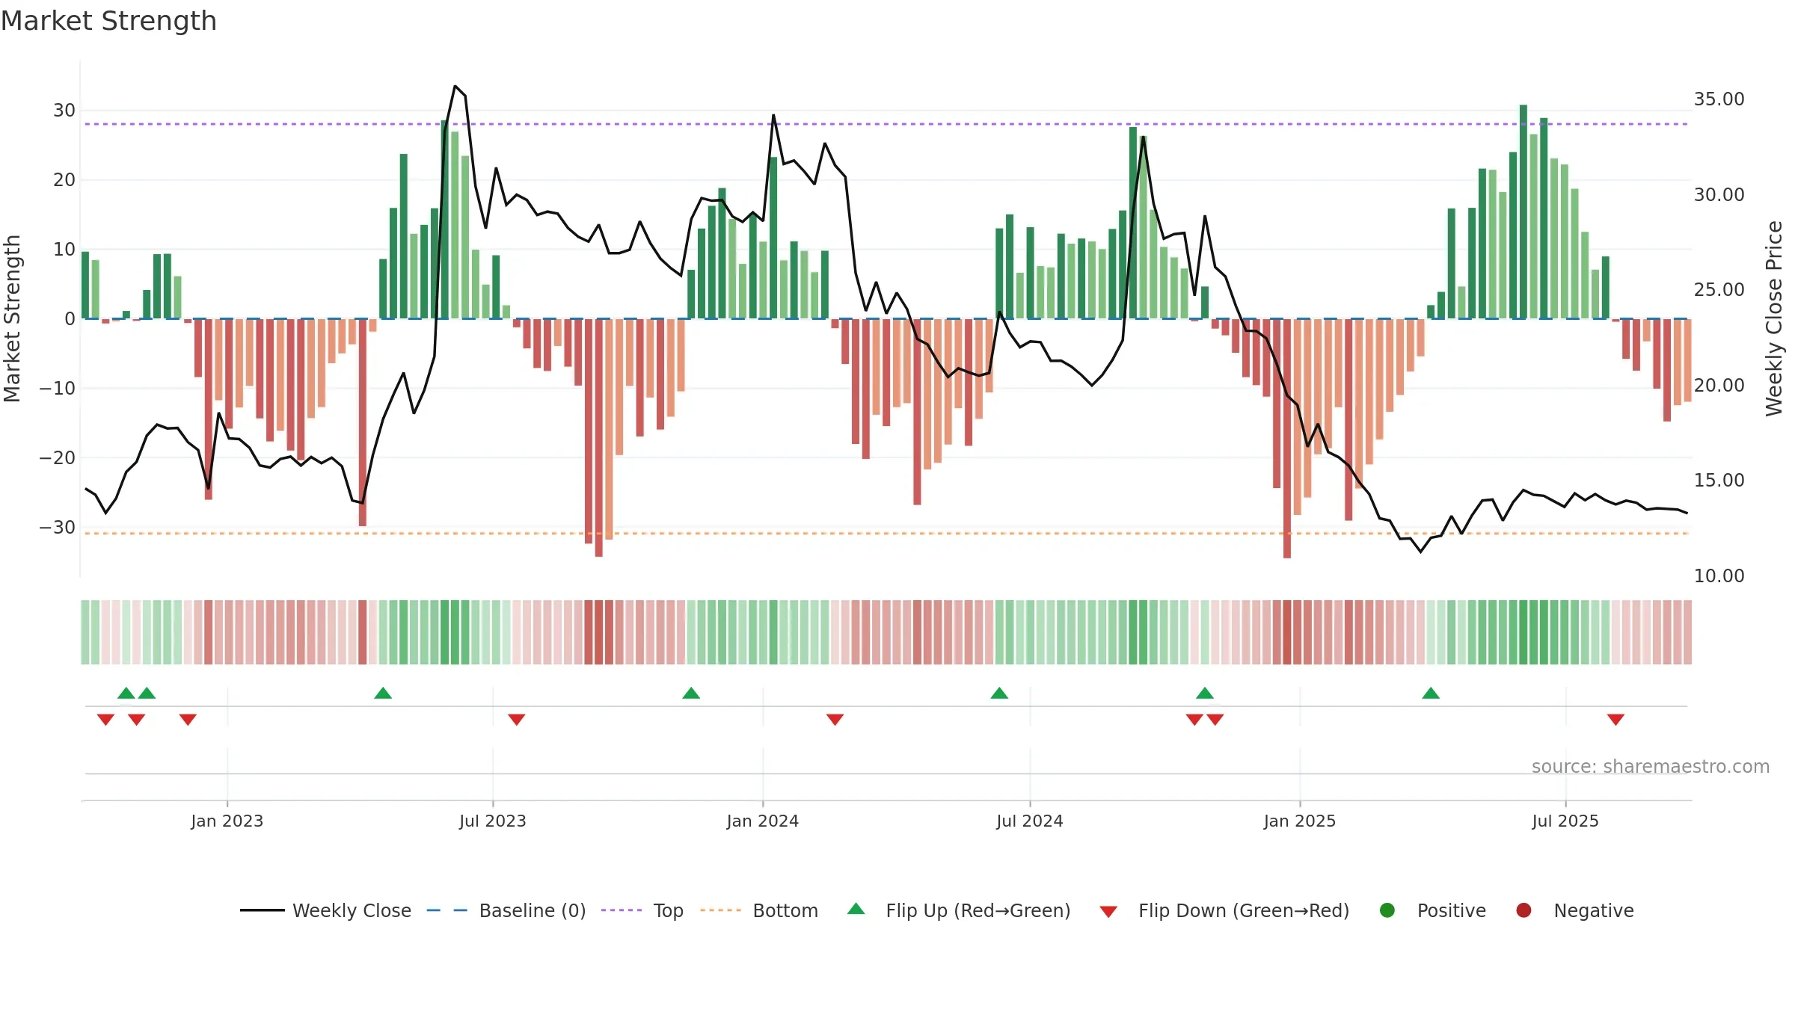Click the Jan 2023 x-axis label
This screenshot has width=1795, height=1009.
click(x=227, y=821)
